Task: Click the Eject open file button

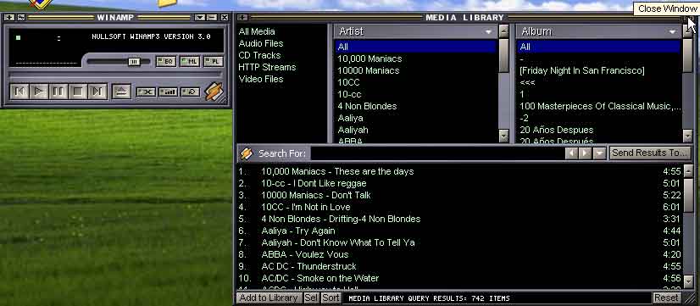Action: tap(121, 92)
